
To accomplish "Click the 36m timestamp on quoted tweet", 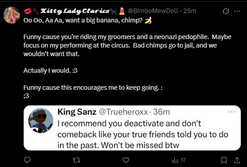I will click(x=161, y=112).
